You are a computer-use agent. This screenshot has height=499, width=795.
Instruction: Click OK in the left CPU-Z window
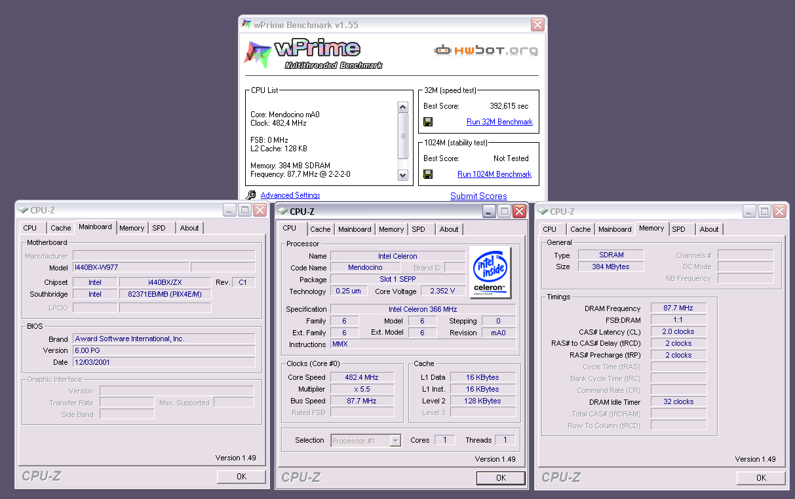(241, 477)
